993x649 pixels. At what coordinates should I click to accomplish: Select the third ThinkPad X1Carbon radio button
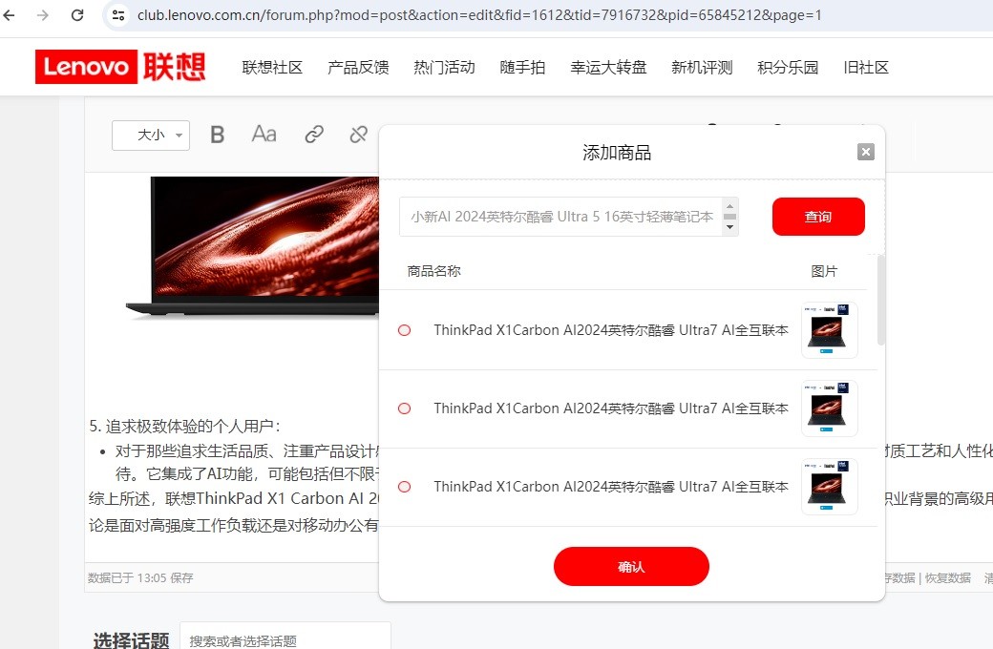point(404,487)
